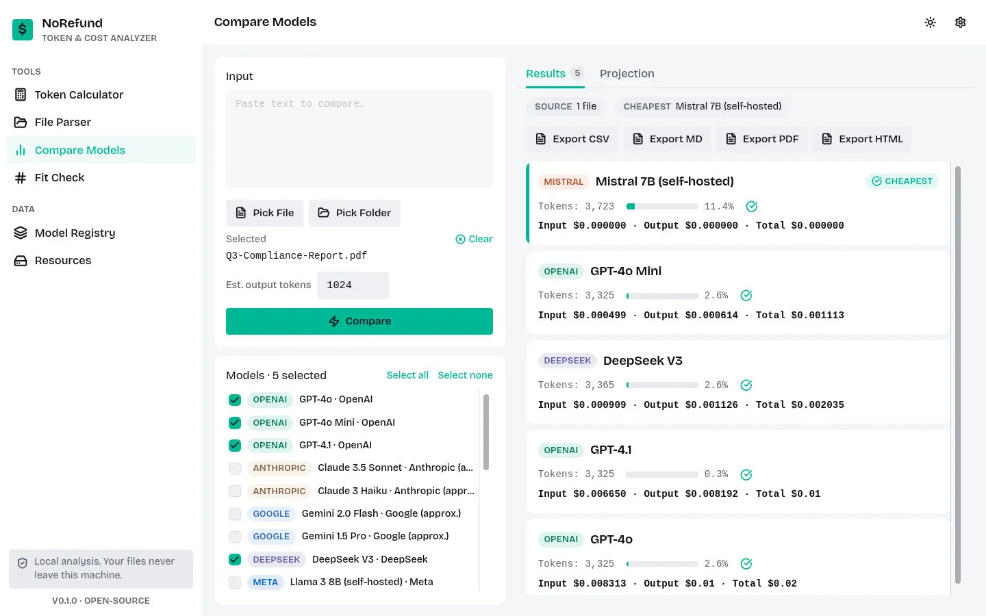The image size is (986, 616).
Task: Click the Pick Folder button
Action: pyautogui.click(x=355, y=213)
